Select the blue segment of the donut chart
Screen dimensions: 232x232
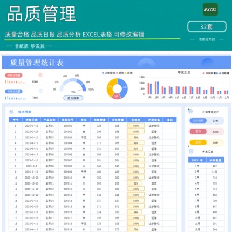[x=124, y=88]
